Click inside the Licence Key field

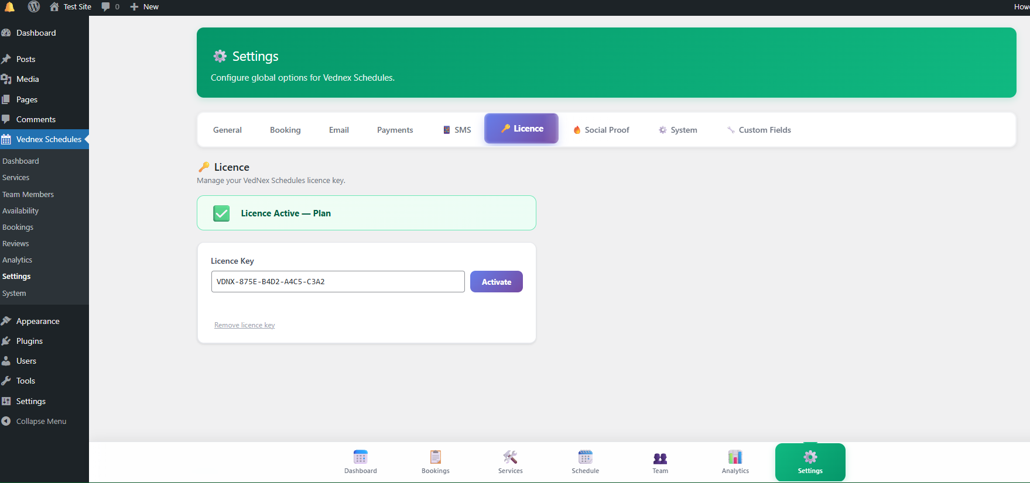[338, 282]
